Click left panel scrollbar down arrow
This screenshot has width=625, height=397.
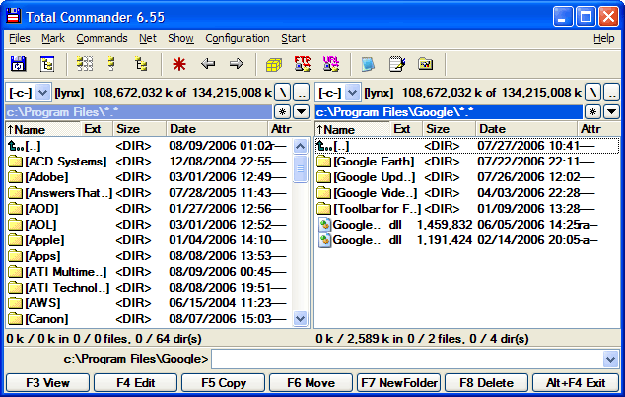(300, 318)
